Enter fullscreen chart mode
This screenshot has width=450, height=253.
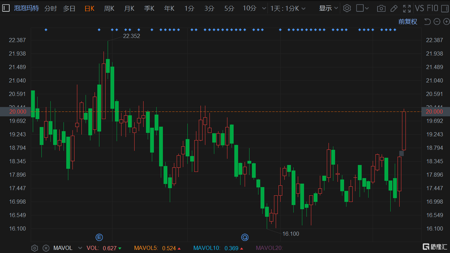coord(407,8)
